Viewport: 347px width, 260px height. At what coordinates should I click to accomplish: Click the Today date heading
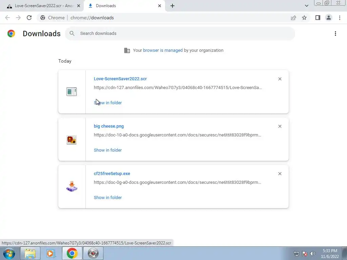(x=65, y=61)
